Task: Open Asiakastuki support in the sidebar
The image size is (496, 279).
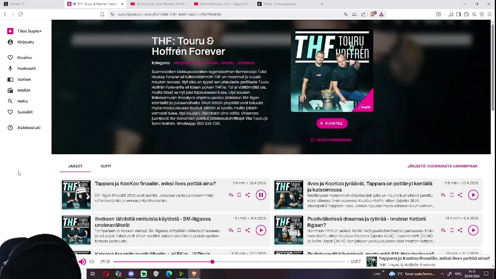Action: point(24,127)
